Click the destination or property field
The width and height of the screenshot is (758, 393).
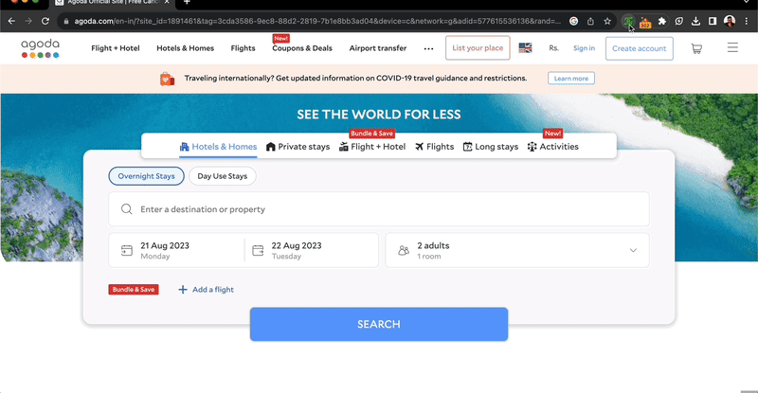pos(378,209)
